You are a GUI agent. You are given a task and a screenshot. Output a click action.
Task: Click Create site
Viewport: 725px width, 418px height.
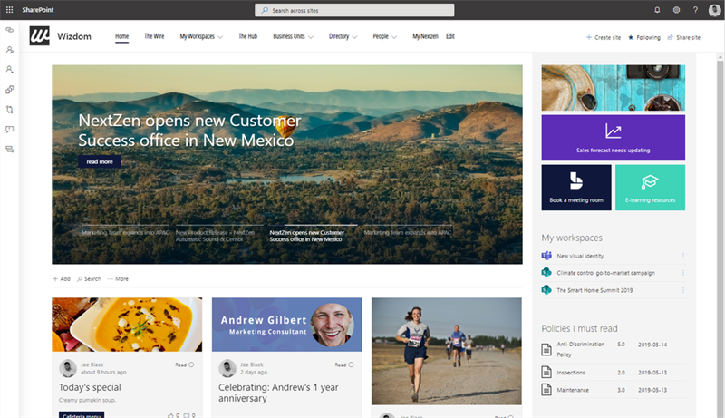(604, 37)
